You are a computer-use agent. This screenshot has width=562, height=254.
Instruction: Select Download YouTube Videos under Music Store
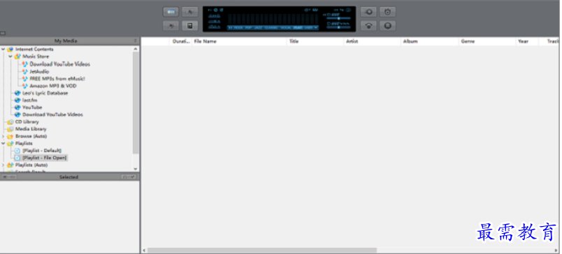[x=60, y=64]
